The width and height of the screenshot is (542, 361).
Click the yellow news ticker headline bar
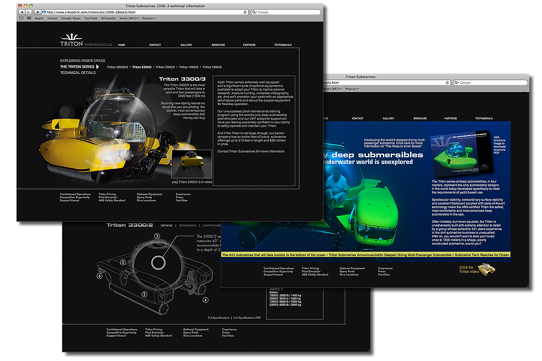tap(366, 255)
